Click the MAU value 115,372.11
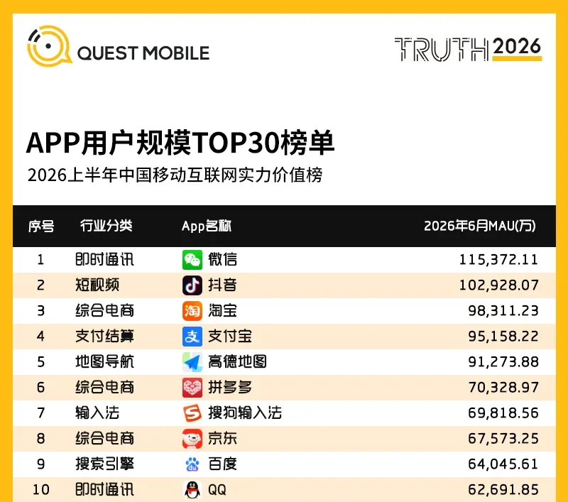The height and width of the screenshot is (502, 568). click(x=499, y=260)
